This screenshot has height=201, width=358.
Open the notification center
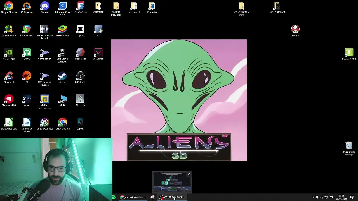(352, 197)
